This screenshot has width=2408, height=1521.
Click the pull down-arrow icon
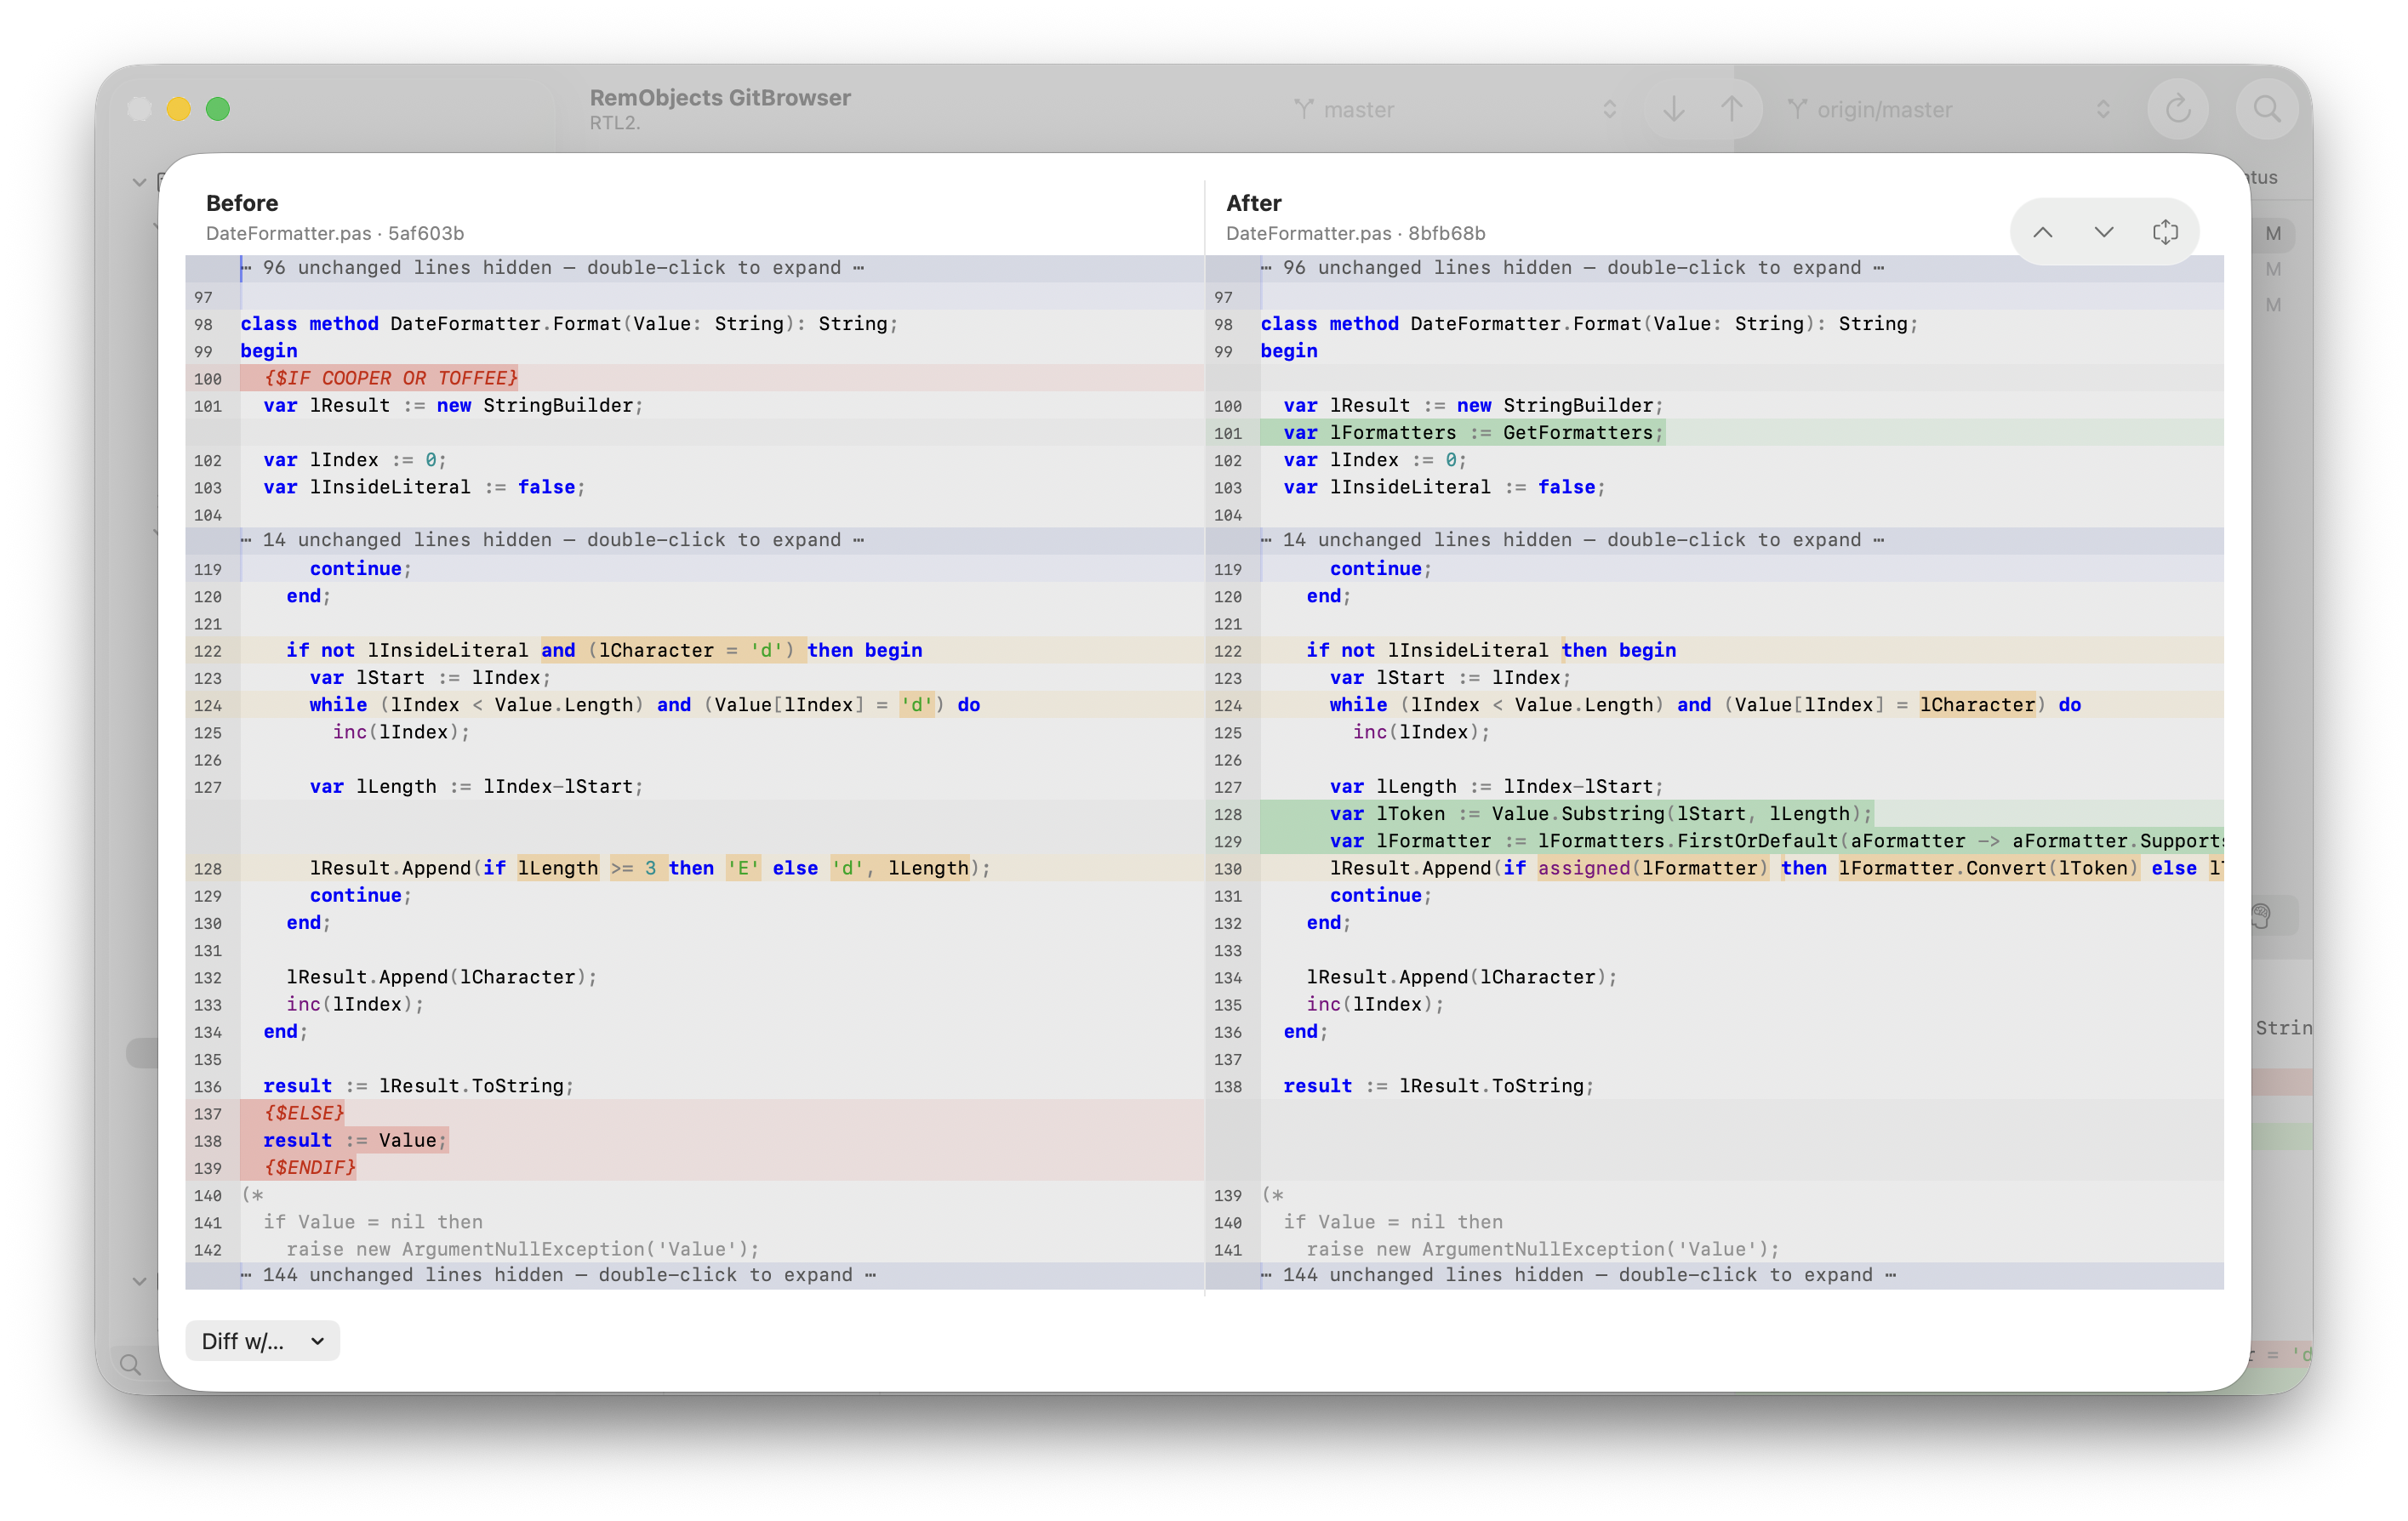tap(1673, 109)
